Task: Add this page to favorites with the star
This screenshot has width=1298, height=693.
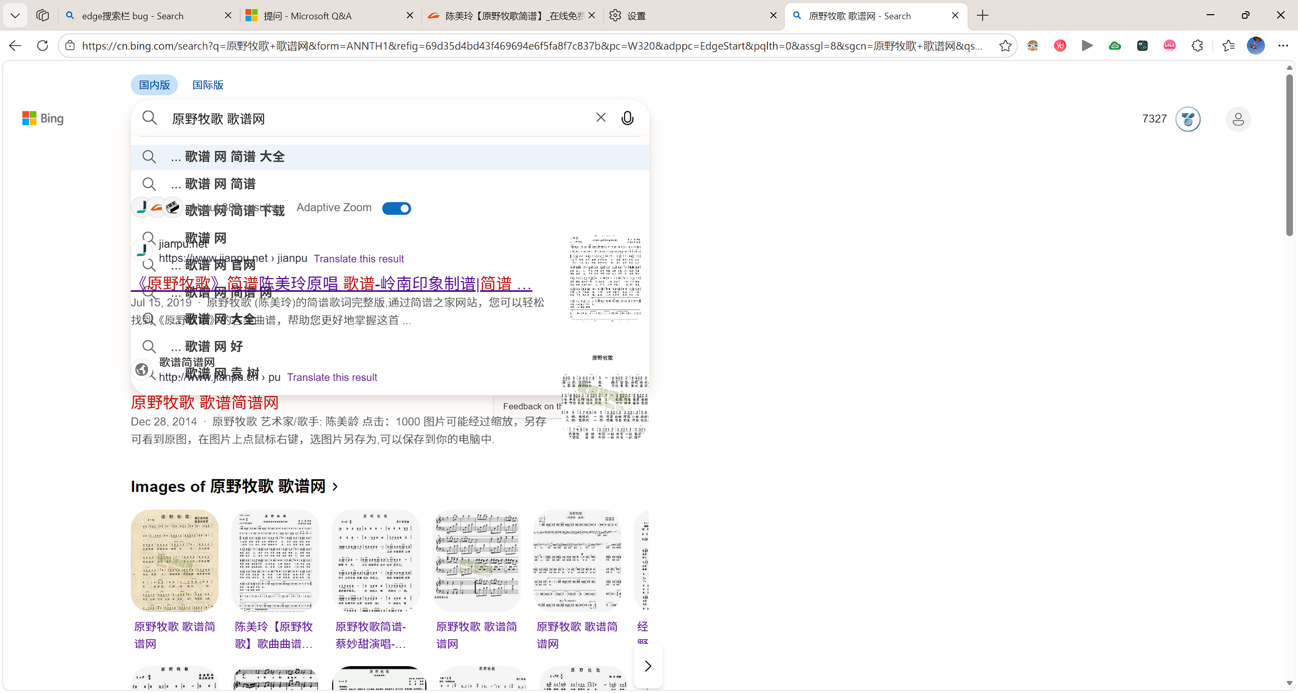Action: click(x=1005, y=46)
